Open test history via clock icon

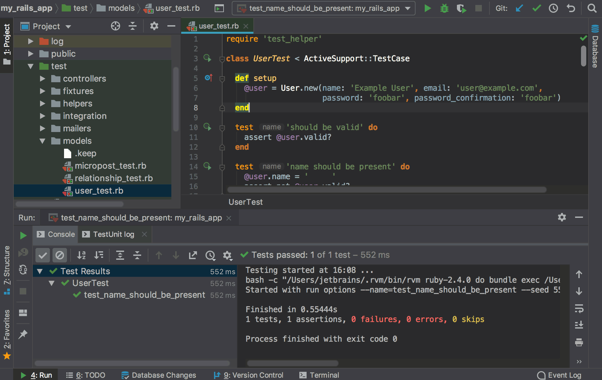210,255
